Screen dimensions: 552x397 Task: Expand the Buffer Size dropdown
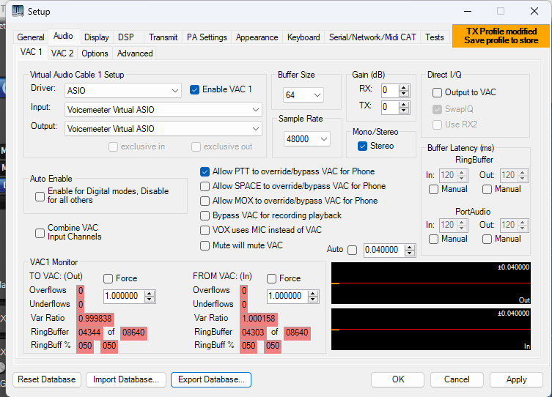tap(317, 95)
